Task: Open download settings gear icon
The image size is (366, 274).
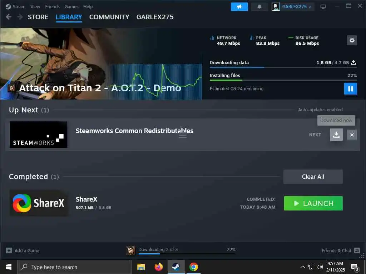Action: (352, 40)
